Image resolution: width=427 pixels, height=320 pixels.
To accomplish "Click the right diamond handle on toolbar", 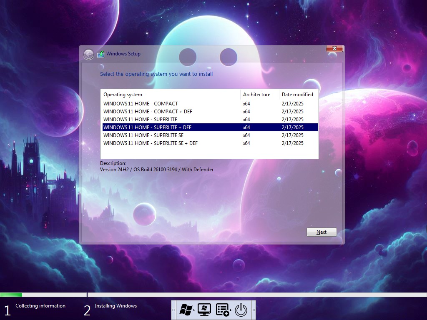I will 254,310.
